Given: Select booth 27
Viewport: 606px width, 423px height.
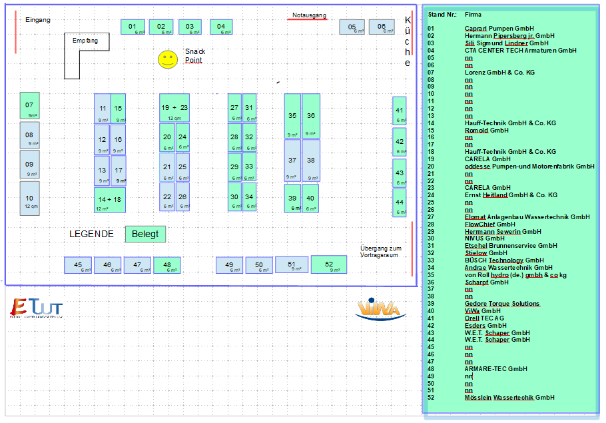Looking at the screenshot, I should point(234,108).
